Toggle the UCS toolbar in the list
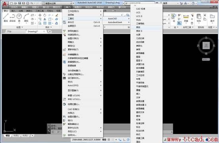Screen dimensions: 219x143 click(146, 13)
